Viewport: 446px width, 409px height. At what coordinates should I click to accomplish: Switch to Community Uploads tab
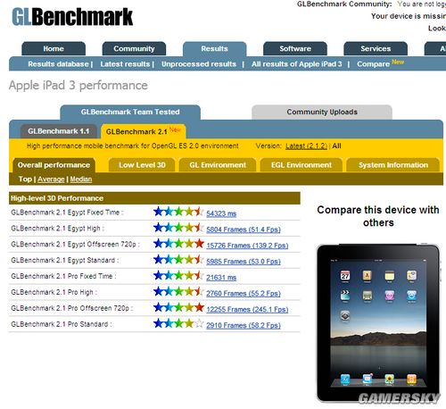coord(322,112)
